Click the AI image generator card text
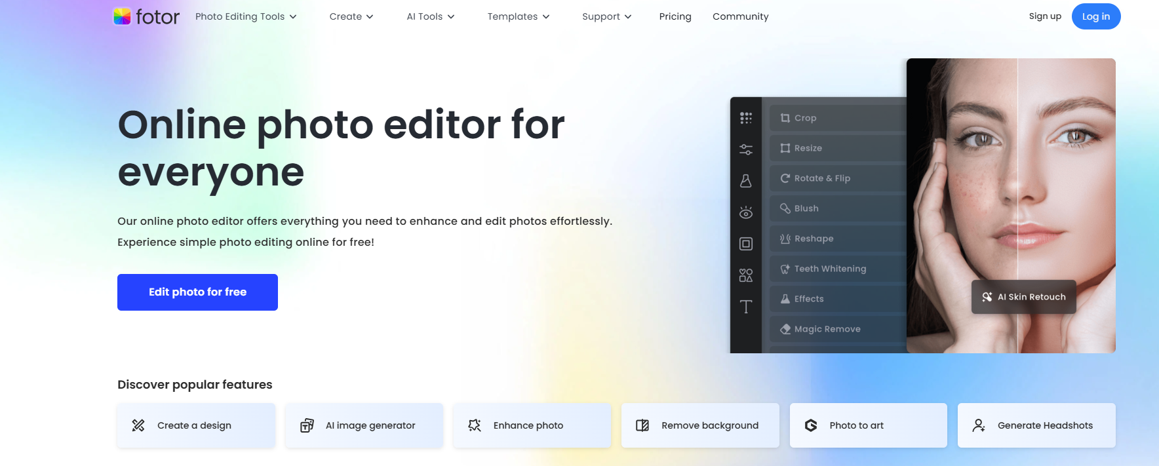Image resolution: width=1159 pixels, height=466 pixels. pyautogui.click(x=370, y=425)
